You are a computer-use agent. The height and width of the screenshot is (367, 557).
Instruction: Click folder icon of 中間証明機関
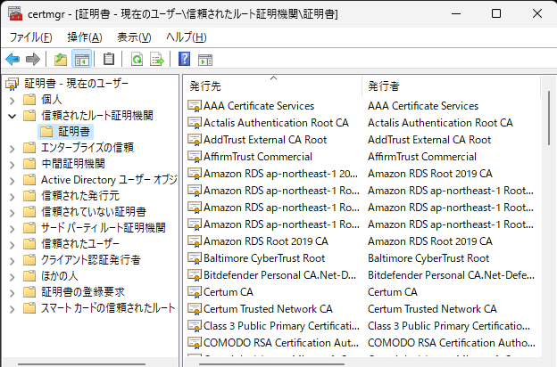click(x=29, y=164)
